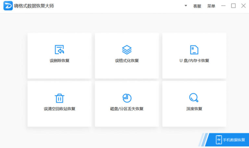Open the title bar dropdown arrow

(186, 6)
